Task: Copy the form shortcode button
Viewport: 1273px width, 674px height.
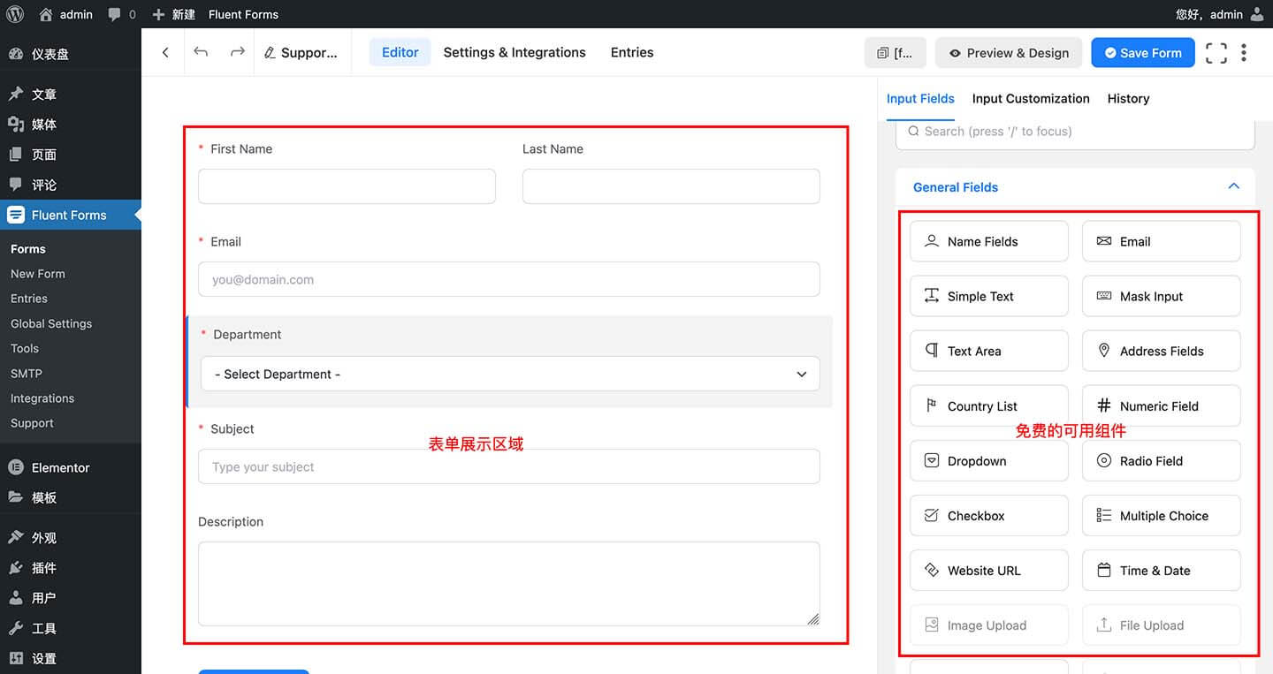Action: coord(895,53)
